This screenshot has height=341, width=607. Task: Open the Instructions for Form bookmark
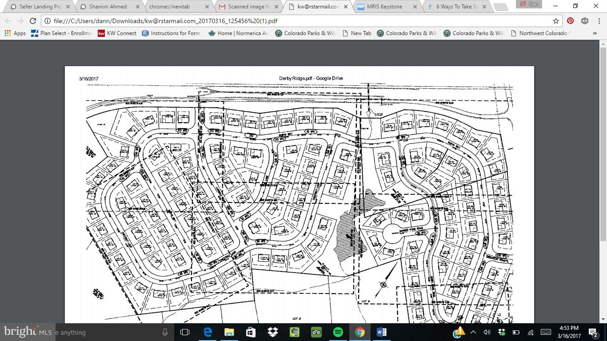171,33
